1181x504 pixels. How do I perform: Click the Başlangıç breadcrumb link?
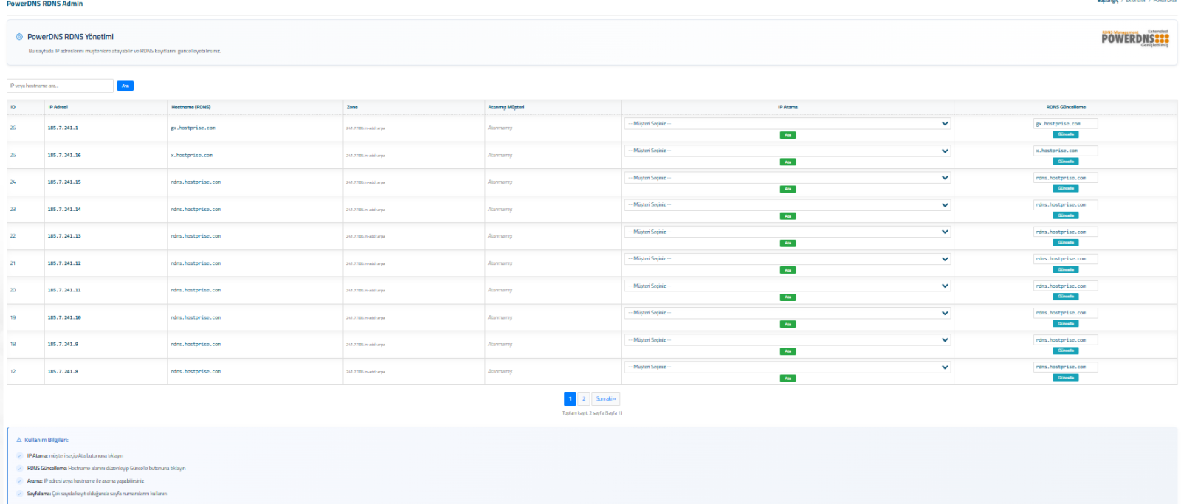coord(1107,1)
